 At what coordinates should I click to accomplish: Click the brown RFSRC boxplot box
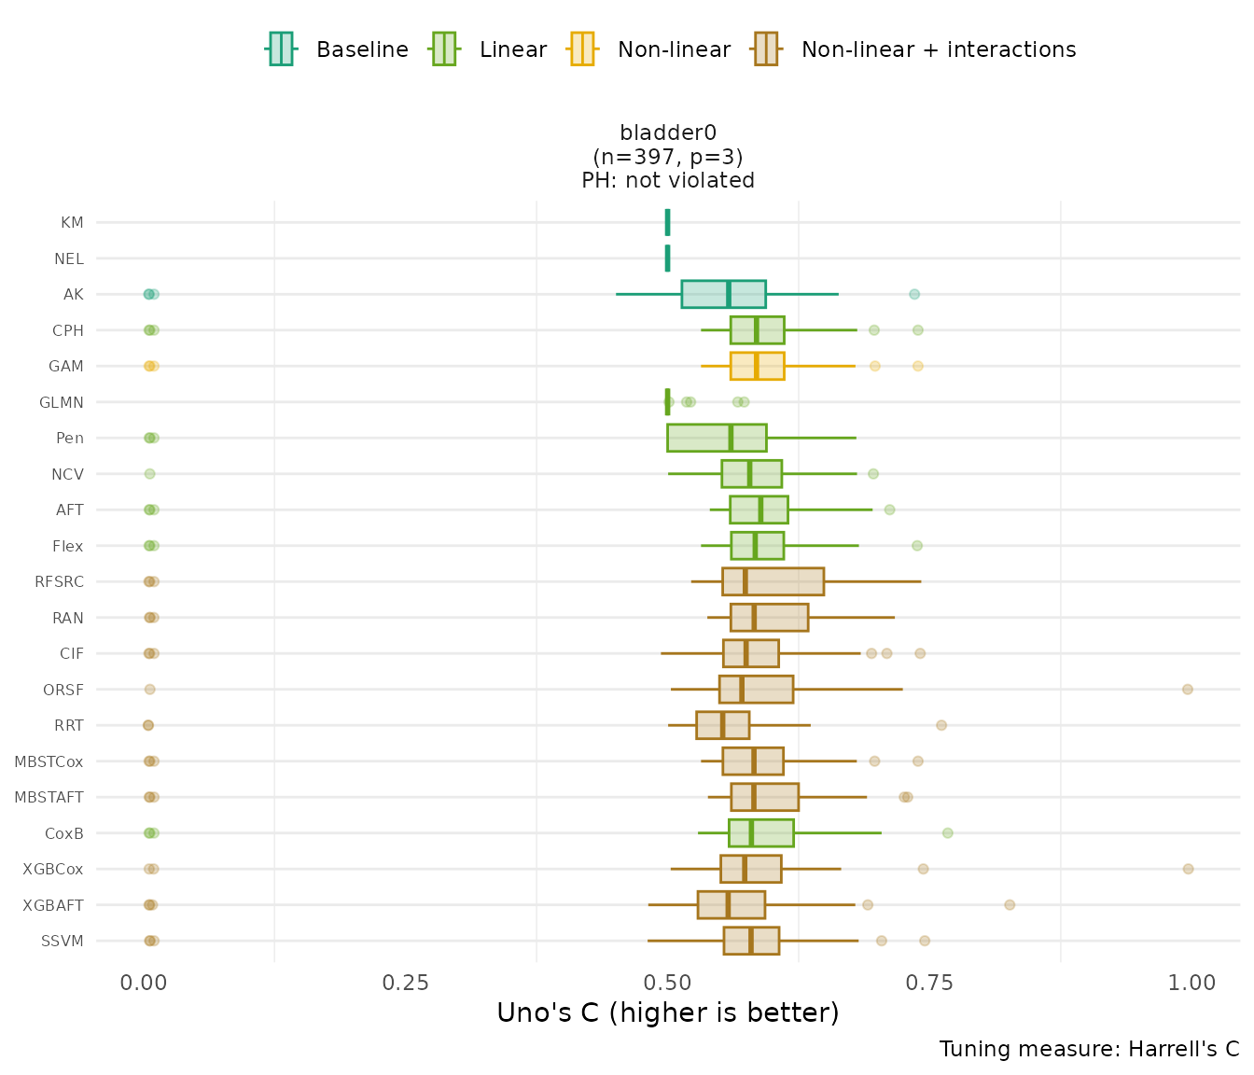click(773, 581)
